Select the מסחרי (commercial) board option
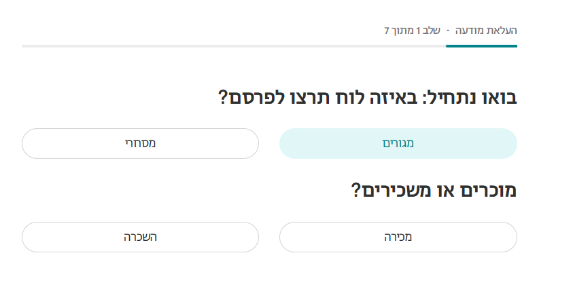 point(140,143)
